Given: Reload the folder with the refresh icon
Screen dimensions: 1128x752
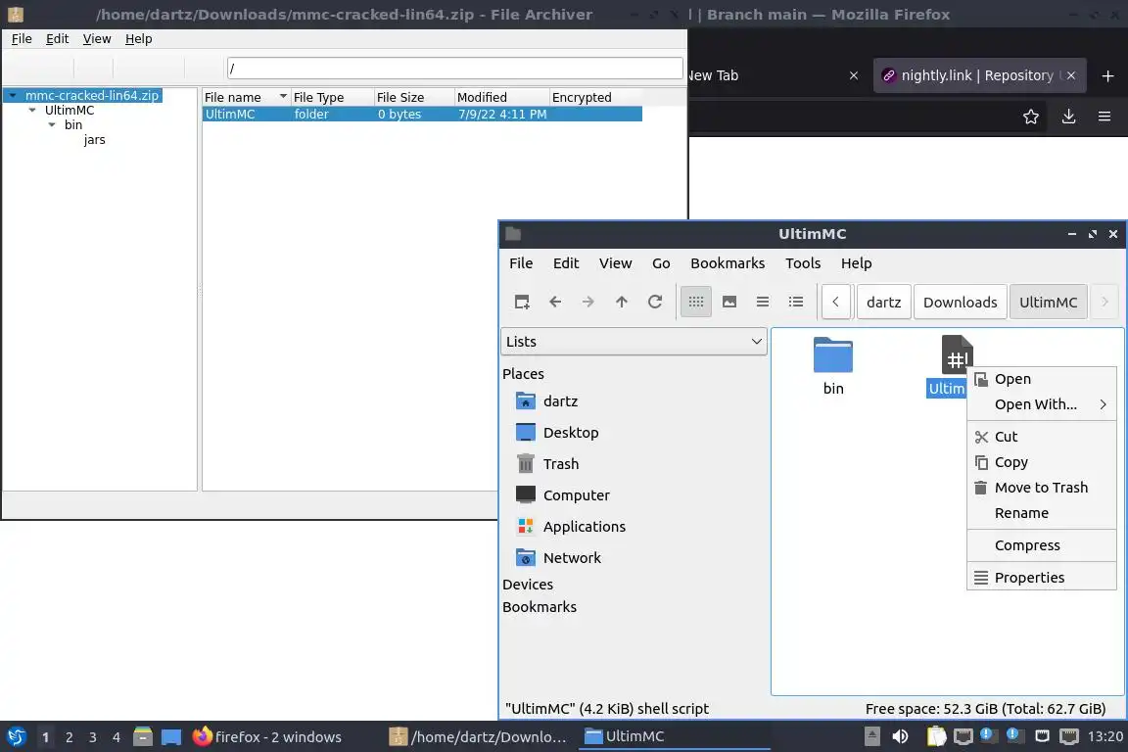Looking at the screenshot, I should point(655,303).
